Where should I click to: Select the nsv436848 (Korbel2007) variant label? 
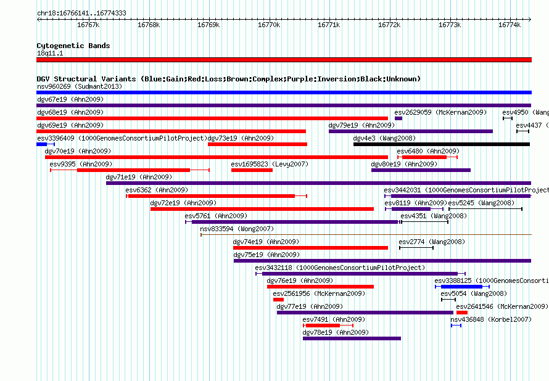point(491,319)
